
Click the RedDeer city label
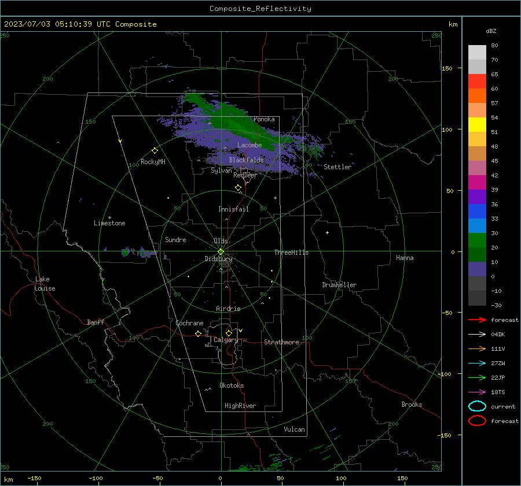click(x=245, y=175)
